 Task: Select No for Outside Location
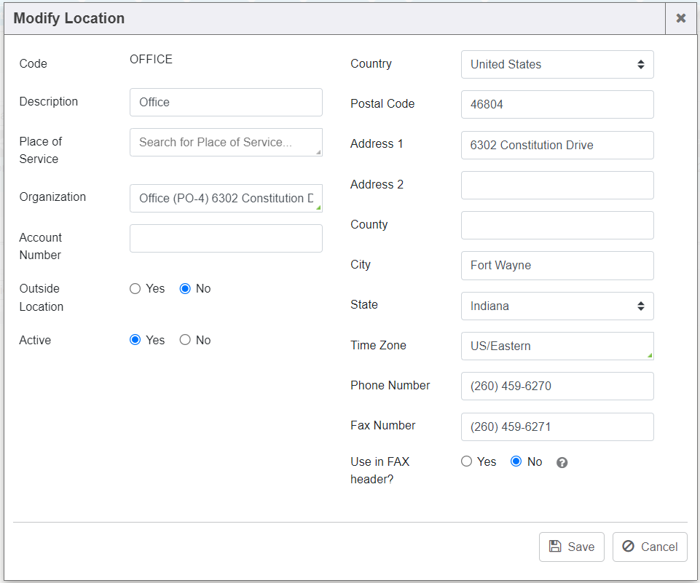[x=185, y=289]
